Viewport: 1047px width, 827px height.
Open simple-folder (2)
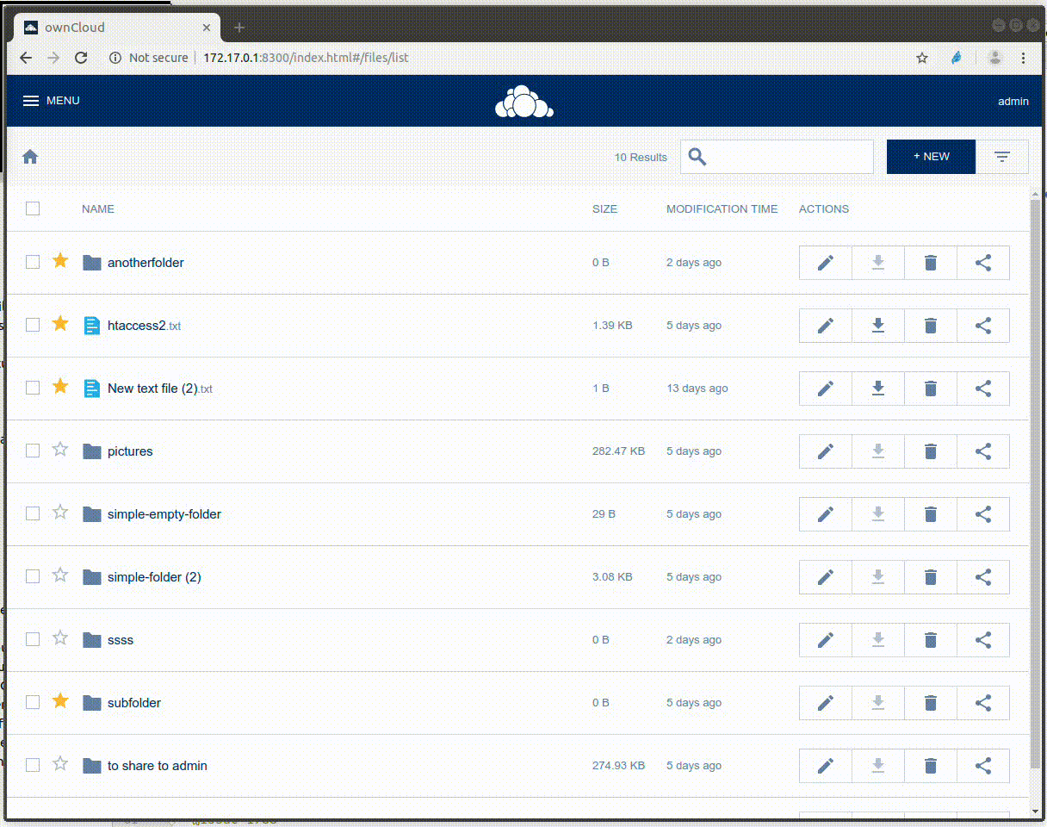tap(154, 577)
